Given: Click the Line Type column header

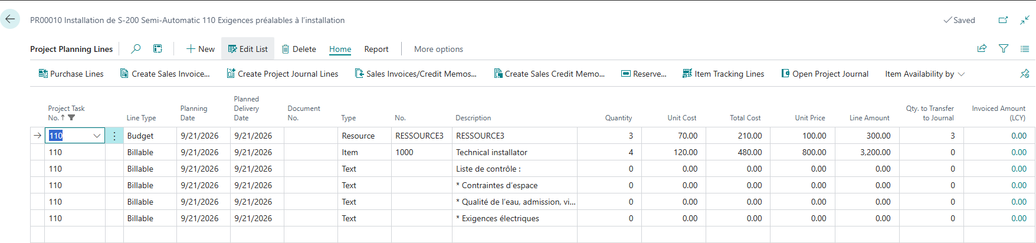Looking at the screenshot, I should [x=141, y=118].
